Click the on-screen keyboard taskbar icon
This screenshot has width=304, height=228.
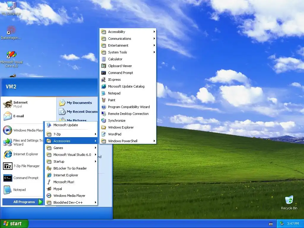(x=271, y=224)
